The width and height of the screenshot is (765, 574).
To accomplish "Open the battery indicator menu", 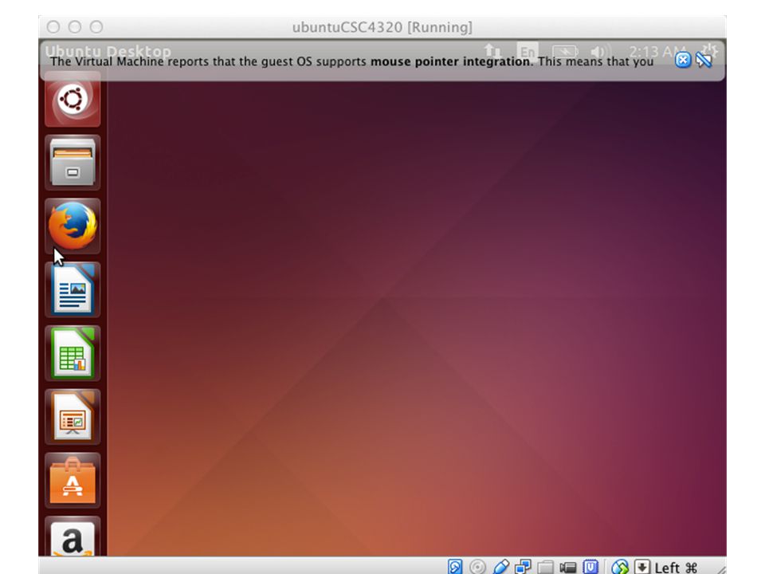I will point(565,51).
